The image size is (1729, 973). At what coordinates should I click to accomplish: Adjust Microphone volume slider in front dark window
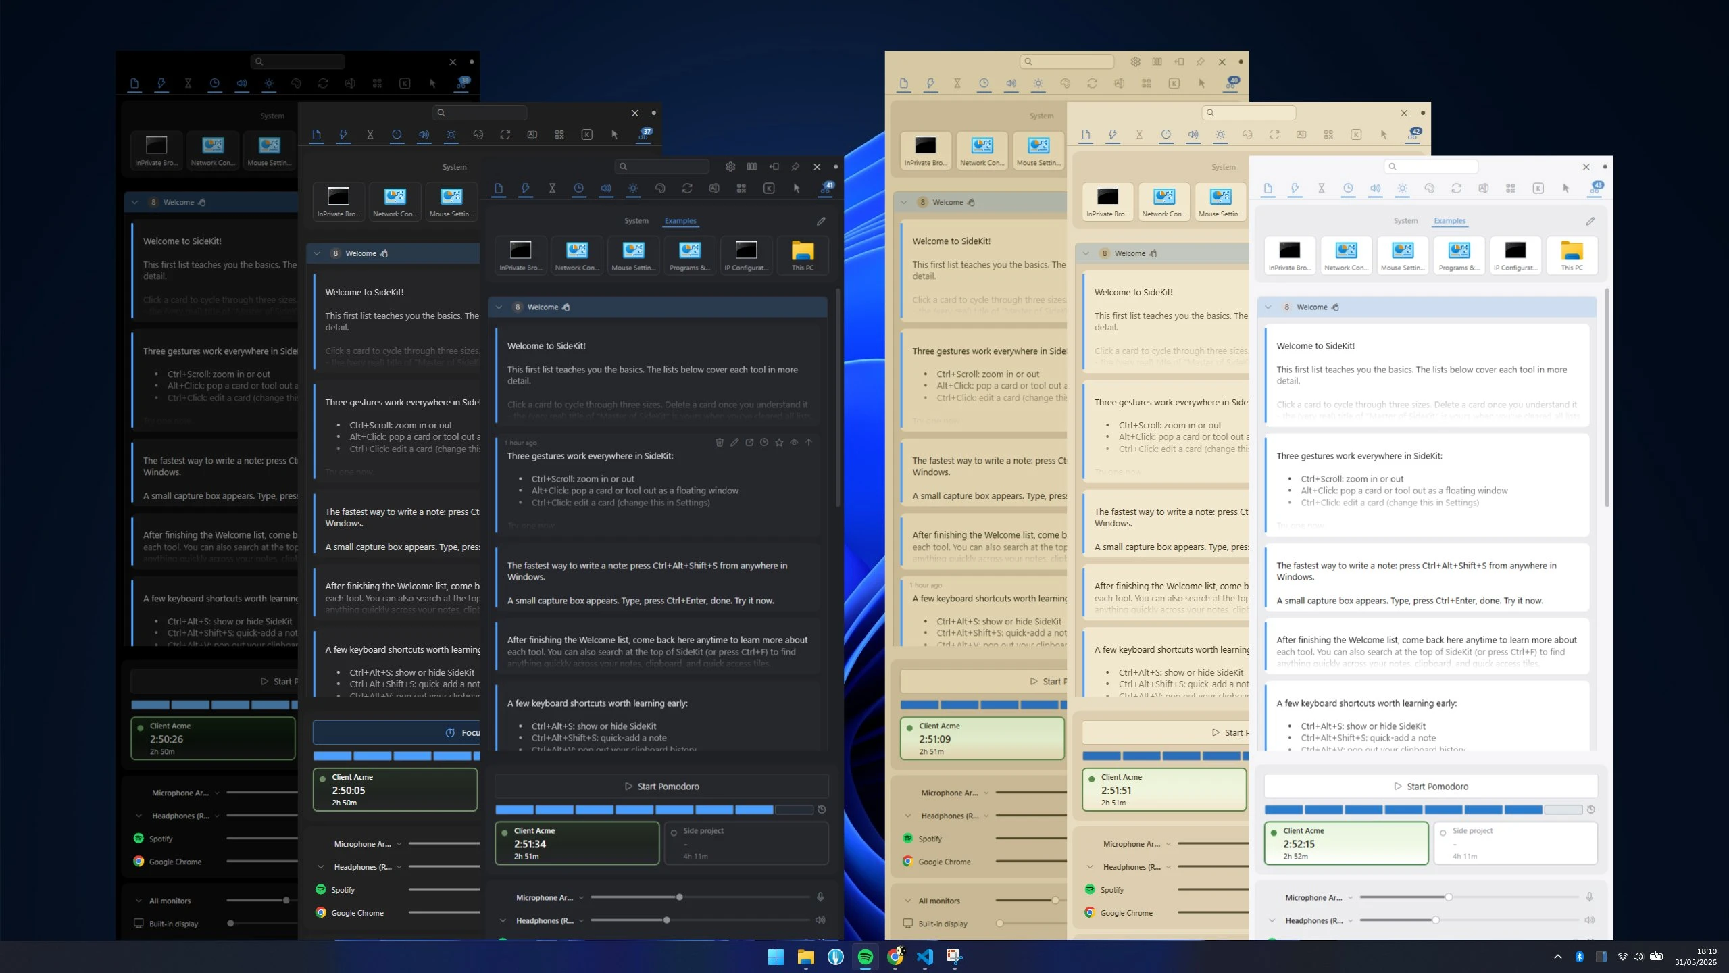pos(700,897)
